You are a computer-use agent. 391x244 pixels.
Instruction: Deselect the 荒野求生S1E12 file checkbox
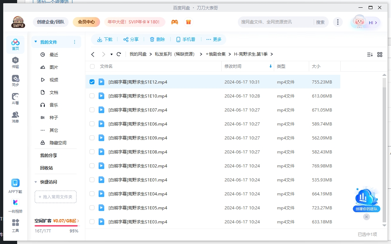pyautogui.click(x=92, y=82)
